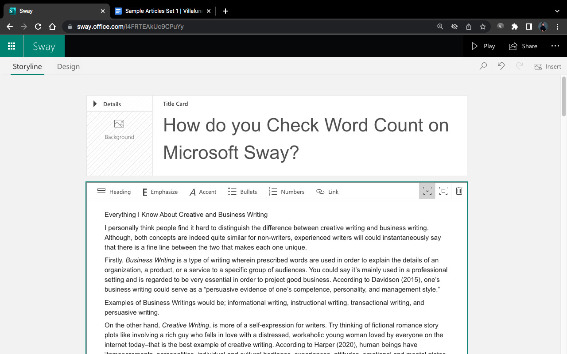Switch to the Design tab
This screenshot has height=354, width=567.
pos(68,66)
